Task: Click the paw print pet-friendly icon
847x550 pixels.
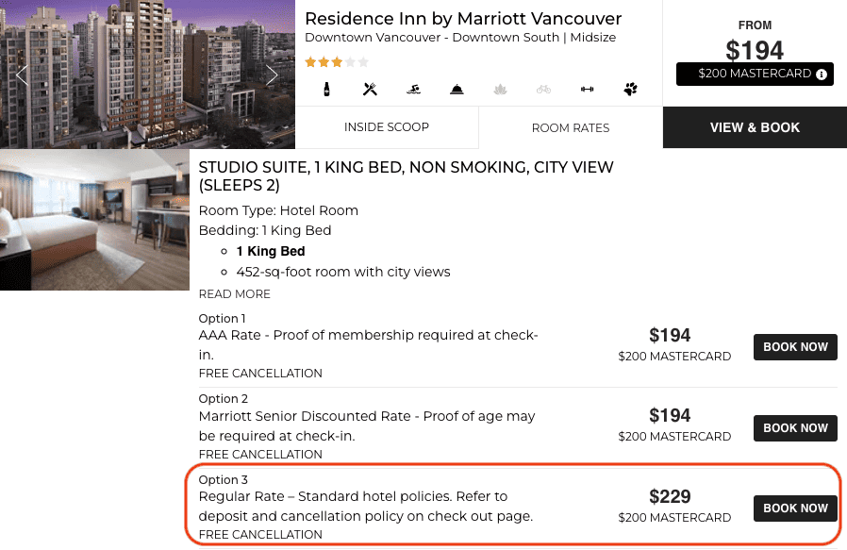Action: (630, 90)
